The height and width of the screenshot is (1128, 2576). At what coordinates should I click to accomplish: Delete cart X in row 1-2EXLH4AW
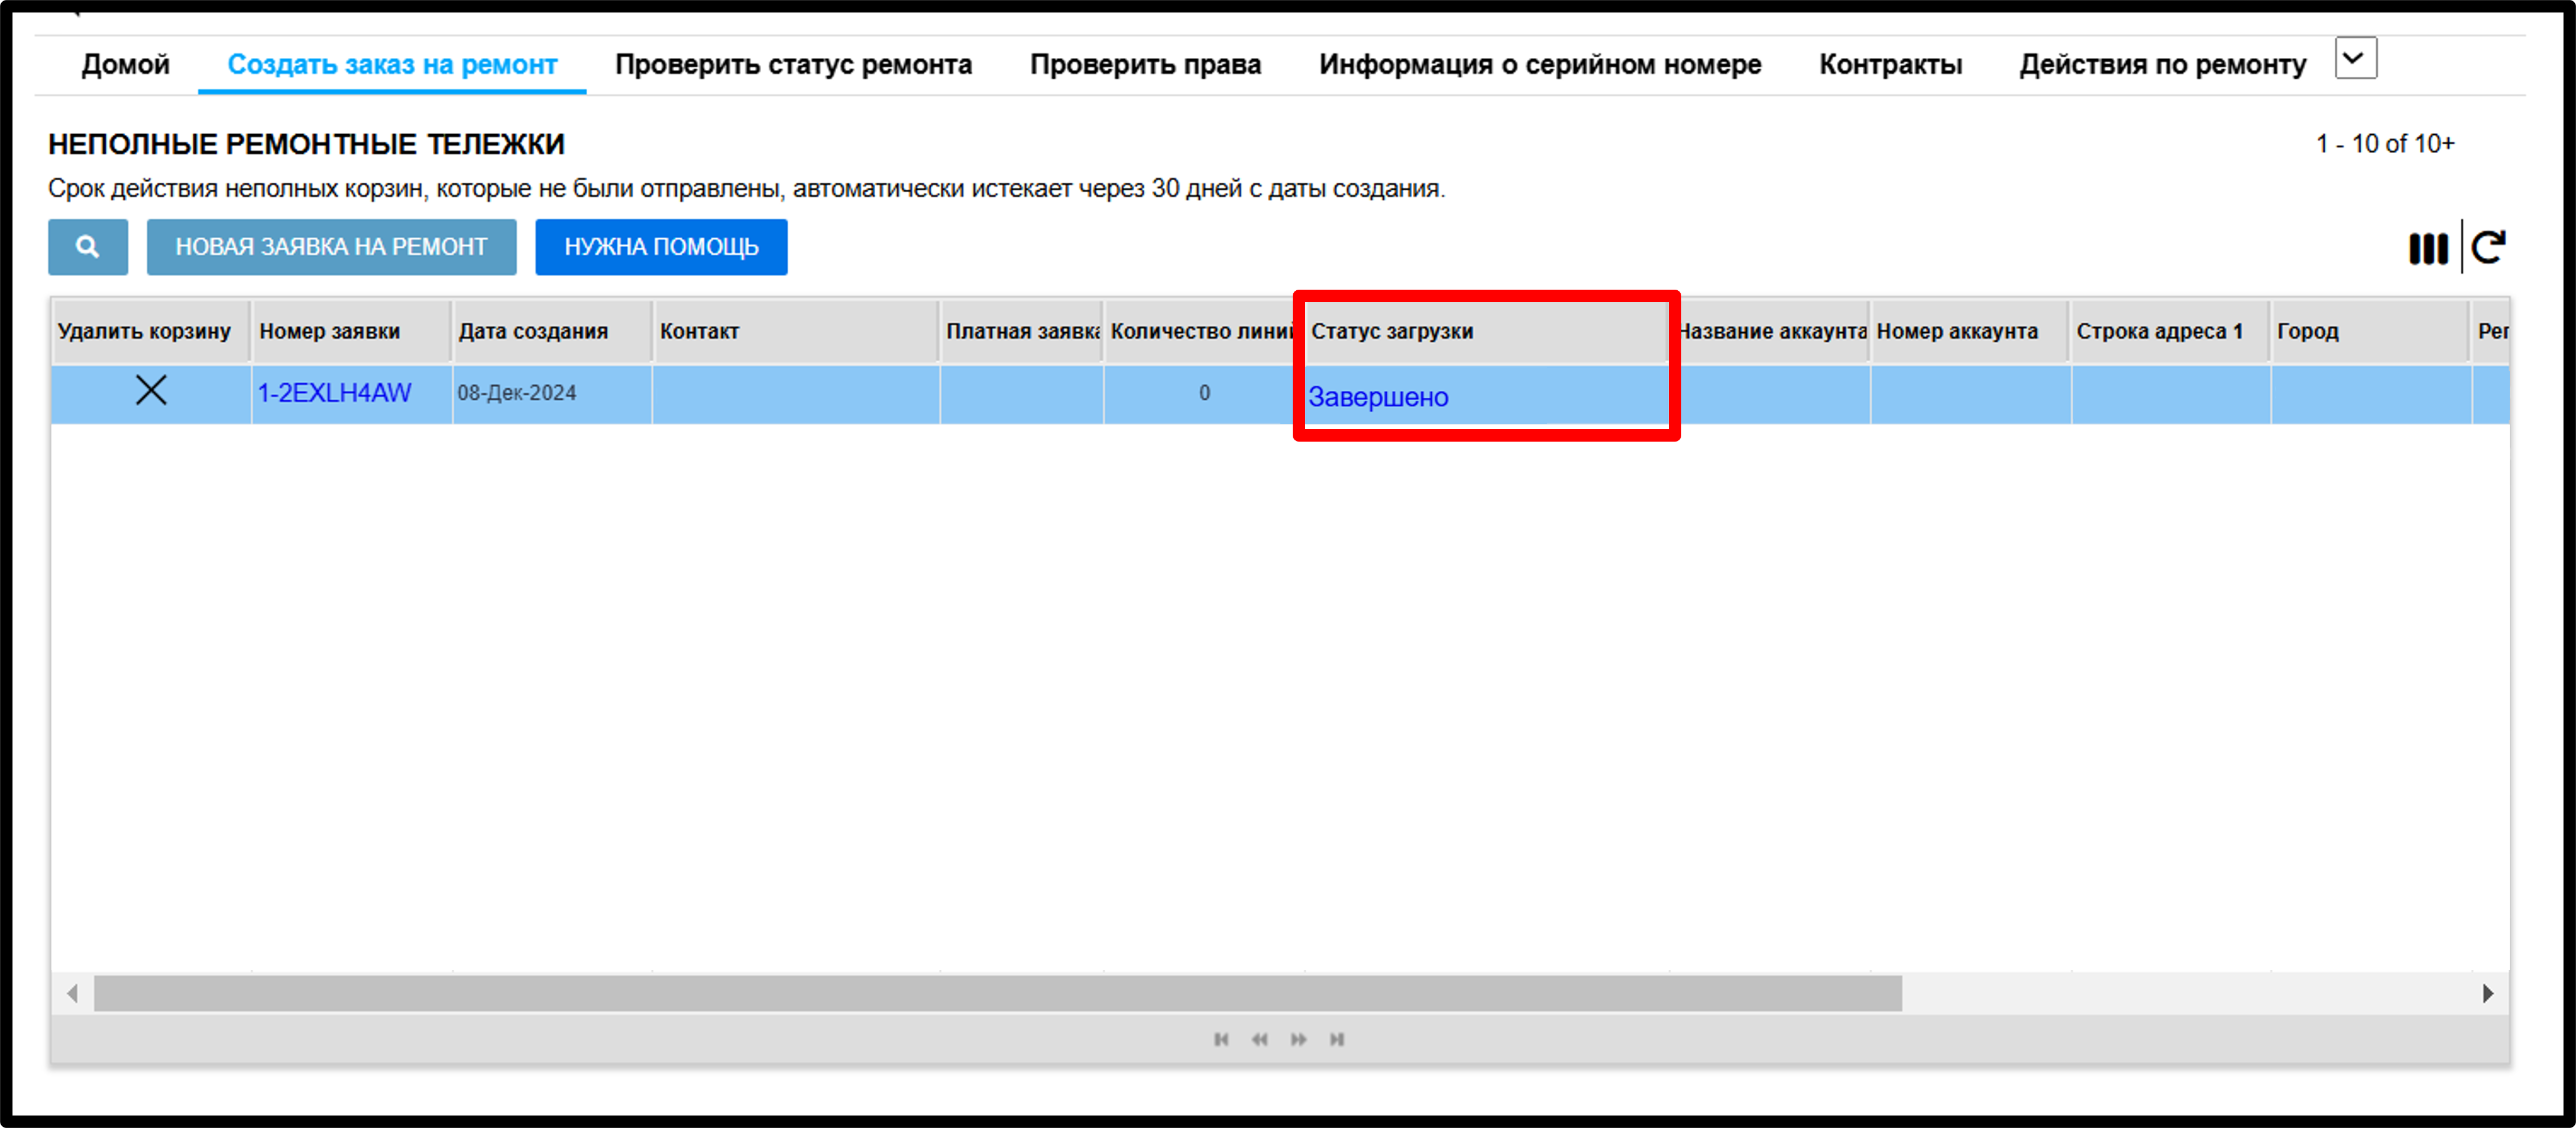coord(151,390)
